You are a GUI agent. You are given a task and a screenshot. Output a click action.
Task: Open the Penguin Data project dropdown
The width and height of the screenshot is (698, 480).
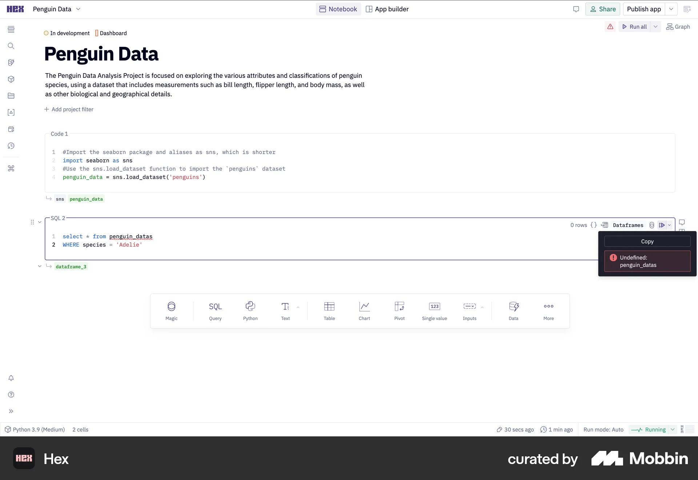[x=78, y=9]
